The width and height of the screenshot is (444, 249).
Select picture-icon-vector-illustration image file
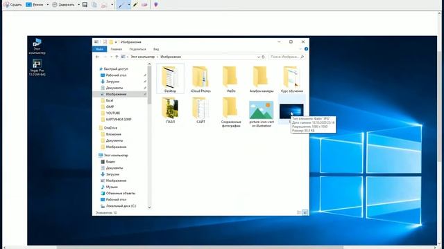tap(262, 113)
